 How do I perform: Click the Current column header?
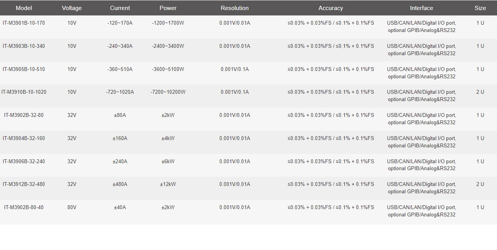(120, 8)
